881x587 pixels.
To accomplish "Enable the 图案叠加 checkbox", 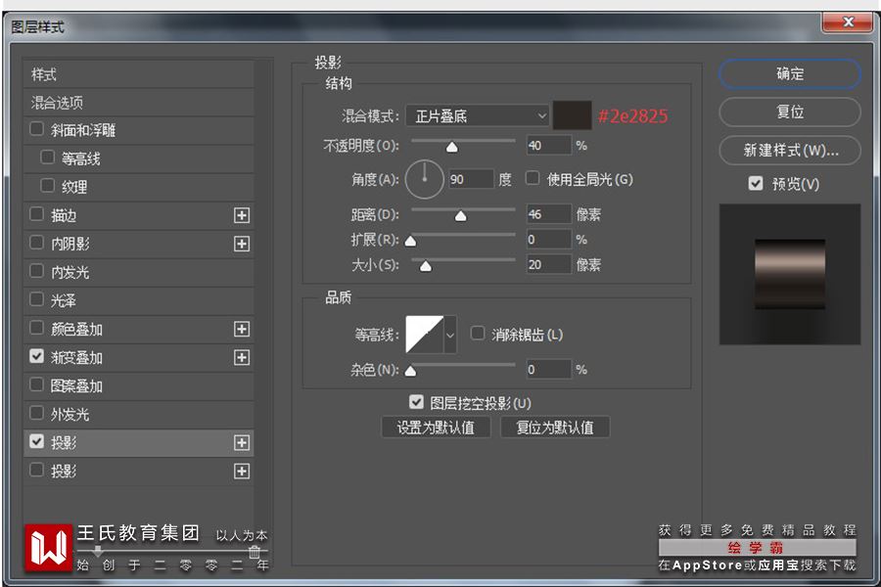I will (36, 384).
